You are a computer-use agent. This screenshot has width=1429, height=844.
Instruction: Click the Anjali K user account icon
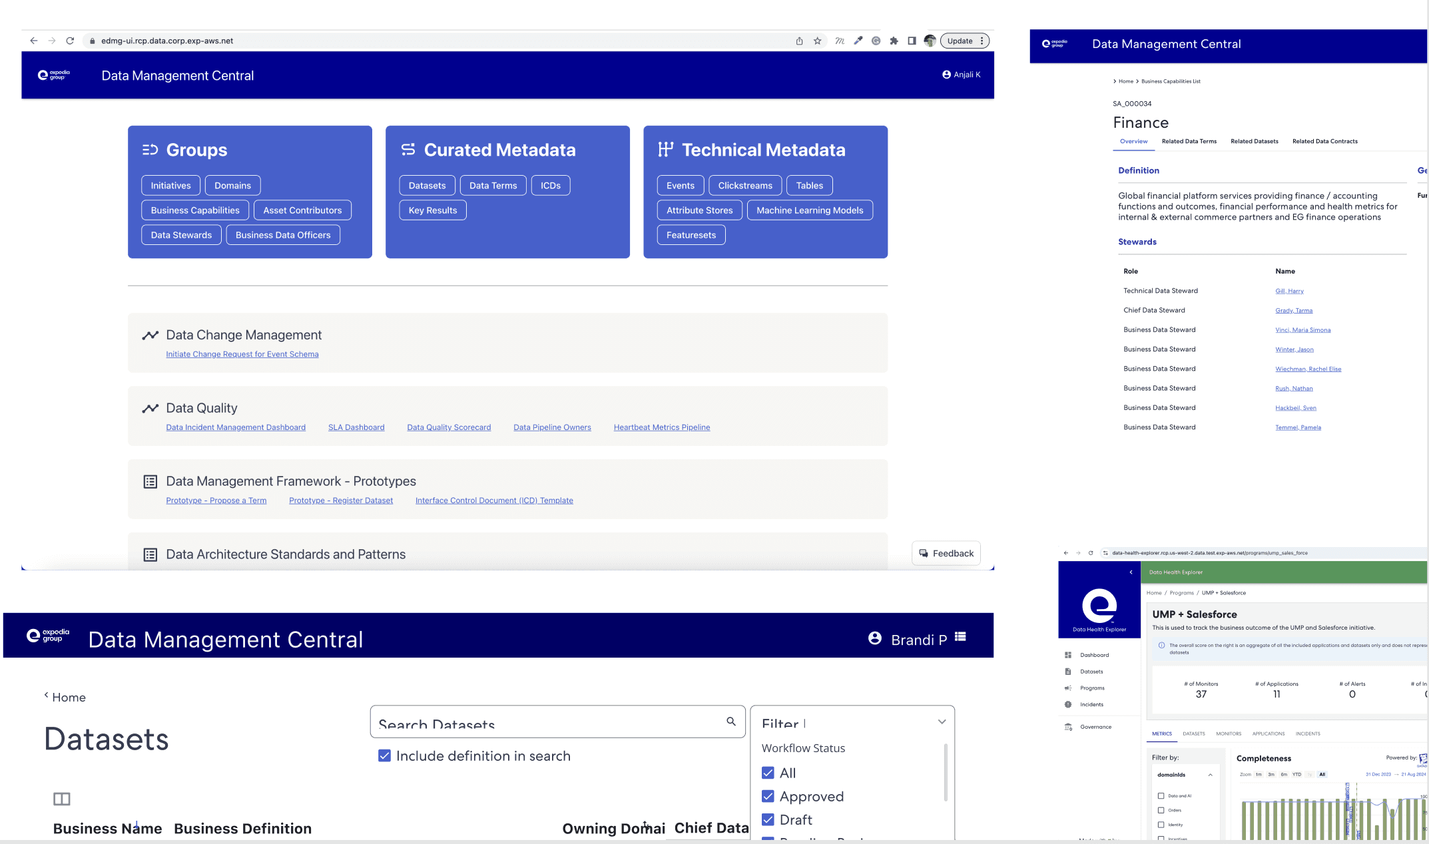(946, 75)
